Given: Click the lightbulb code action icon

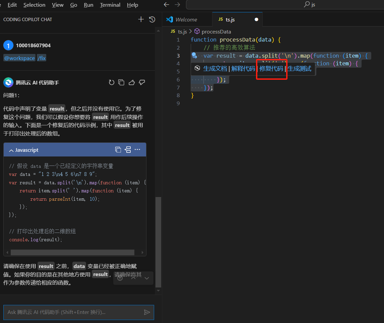Looking at the screenshot, I should (x=194, y=56).
